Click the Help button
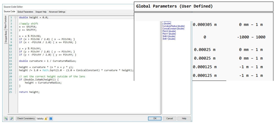 (x=184, y=119)
